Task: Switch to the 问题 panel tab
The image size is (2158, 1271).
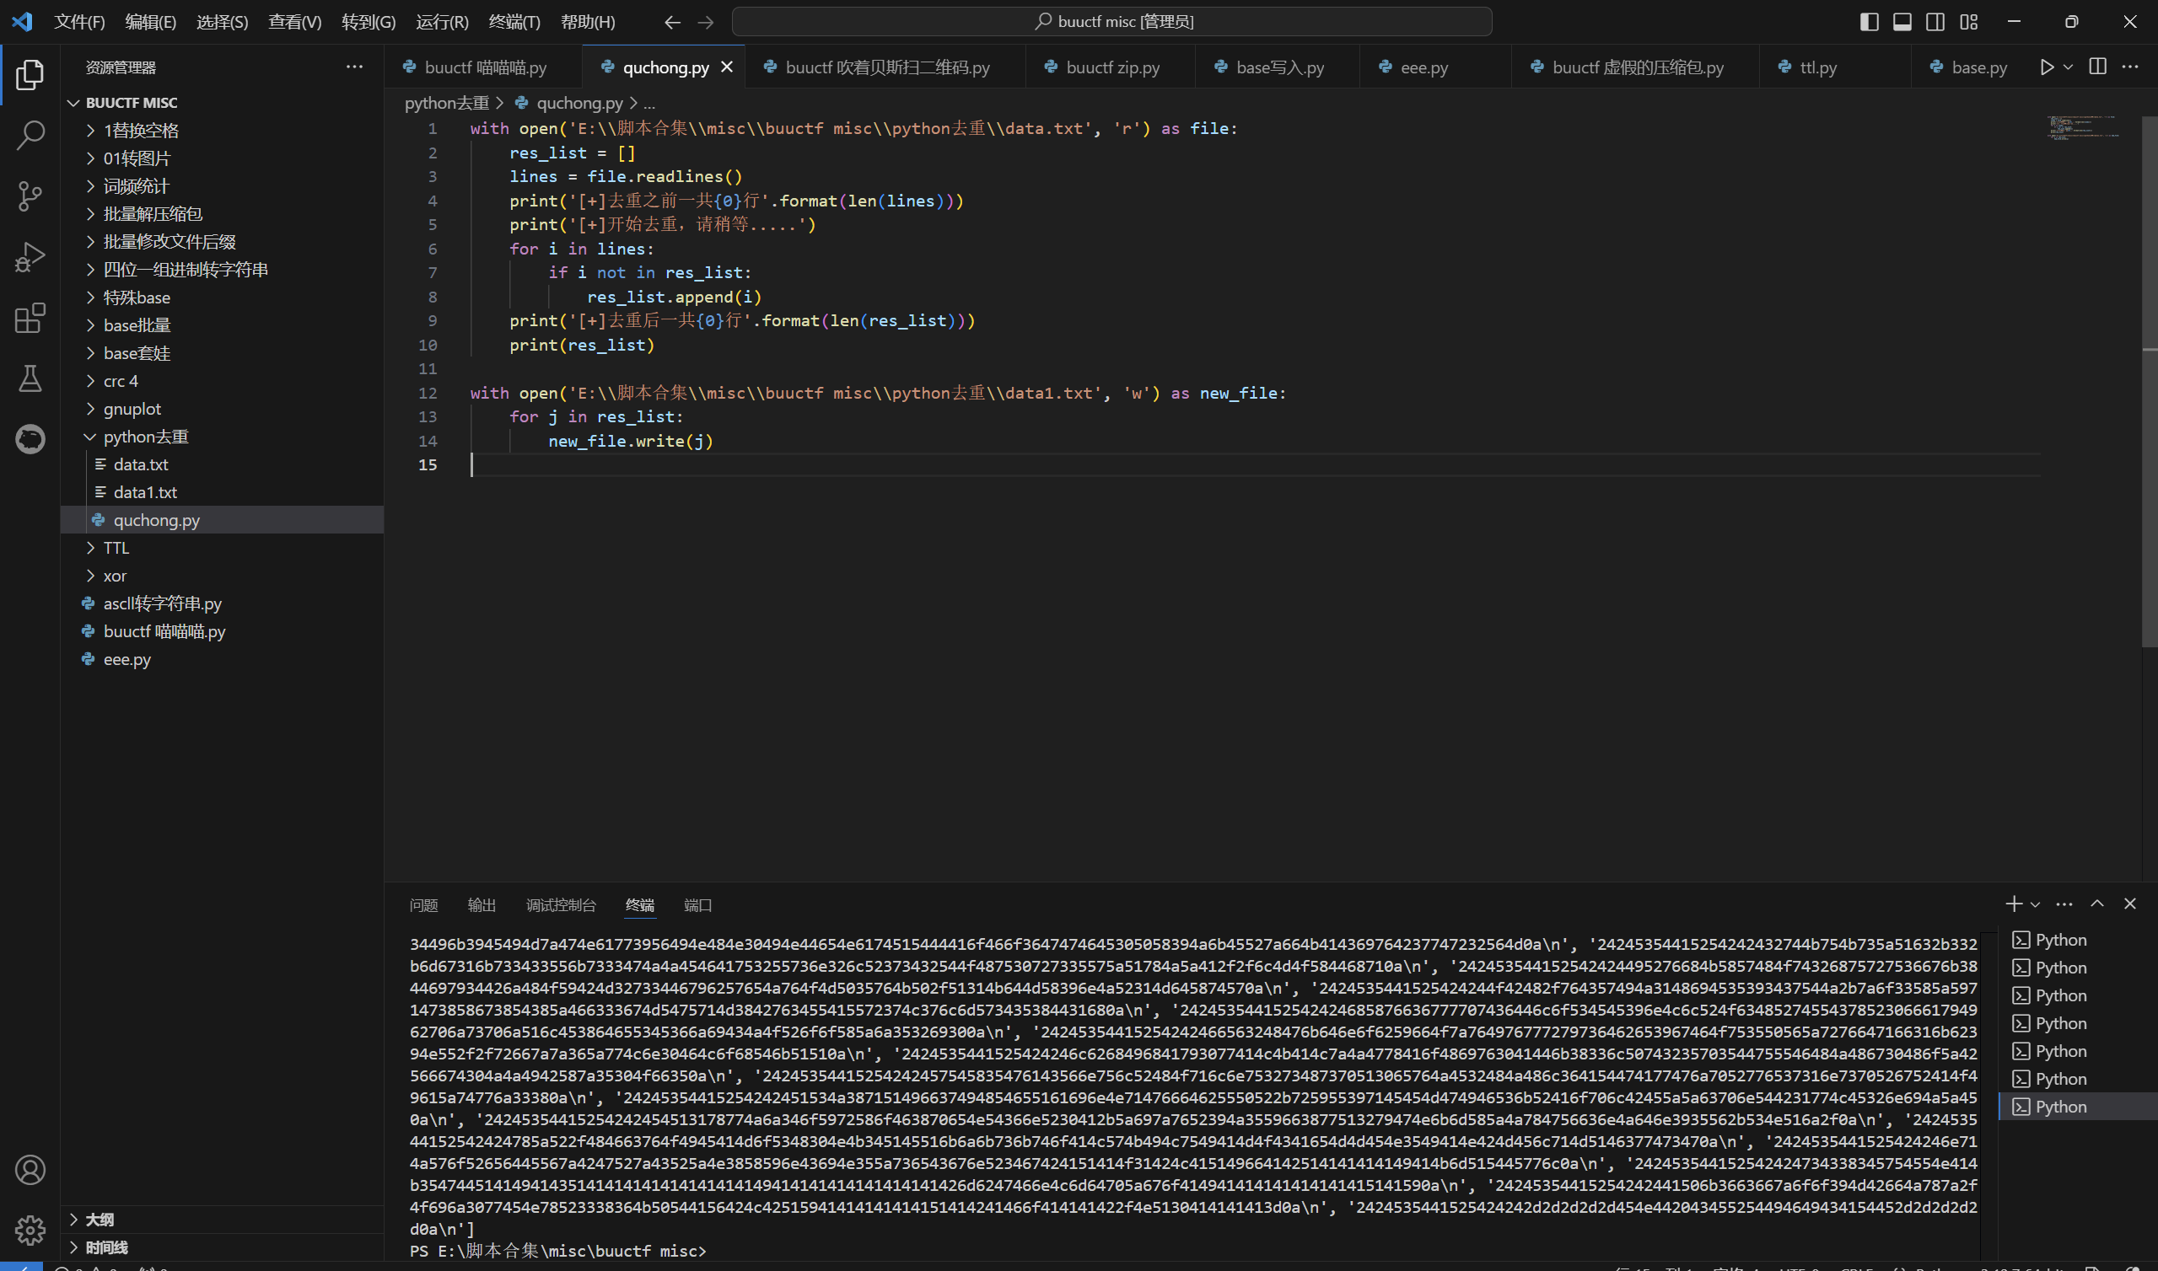Action: click(x=423, y=905)
